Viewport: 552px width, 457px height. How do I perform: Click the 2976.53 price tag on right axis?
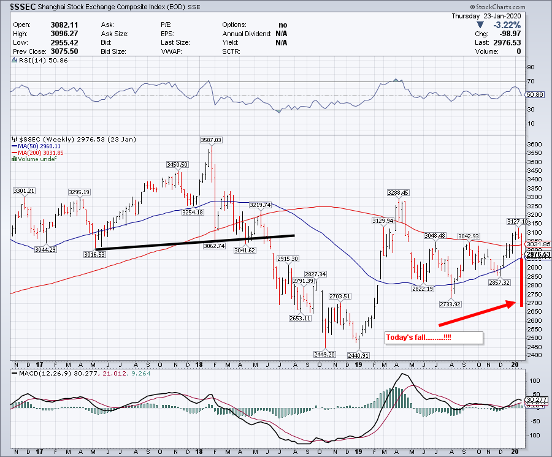pos(538,254)
